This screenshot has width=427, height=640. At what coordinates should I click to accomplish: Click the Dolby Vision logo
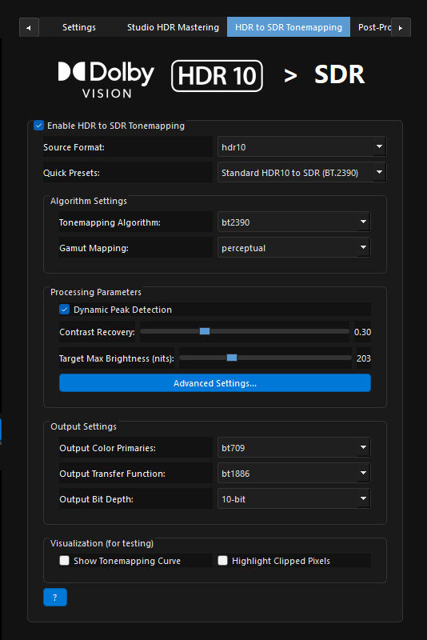click(106, 79)
